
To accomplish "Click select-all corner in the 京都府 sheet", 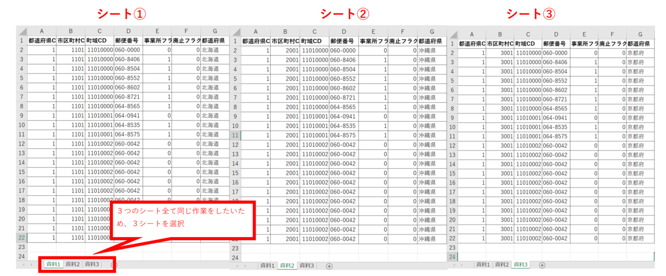I will coord(453,34).
